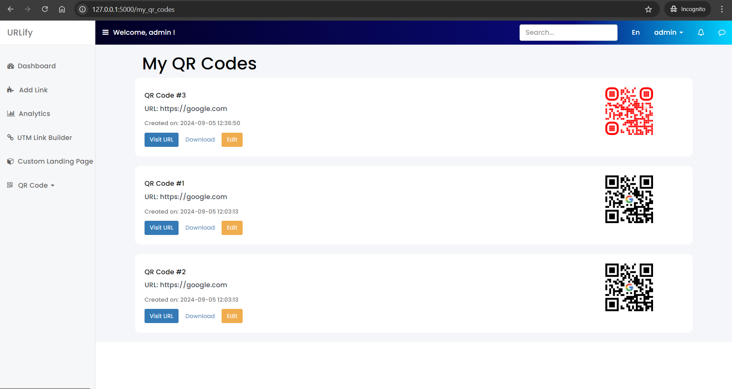
Task: Click the Add Link puzzle icon
Action: [11, 90]
